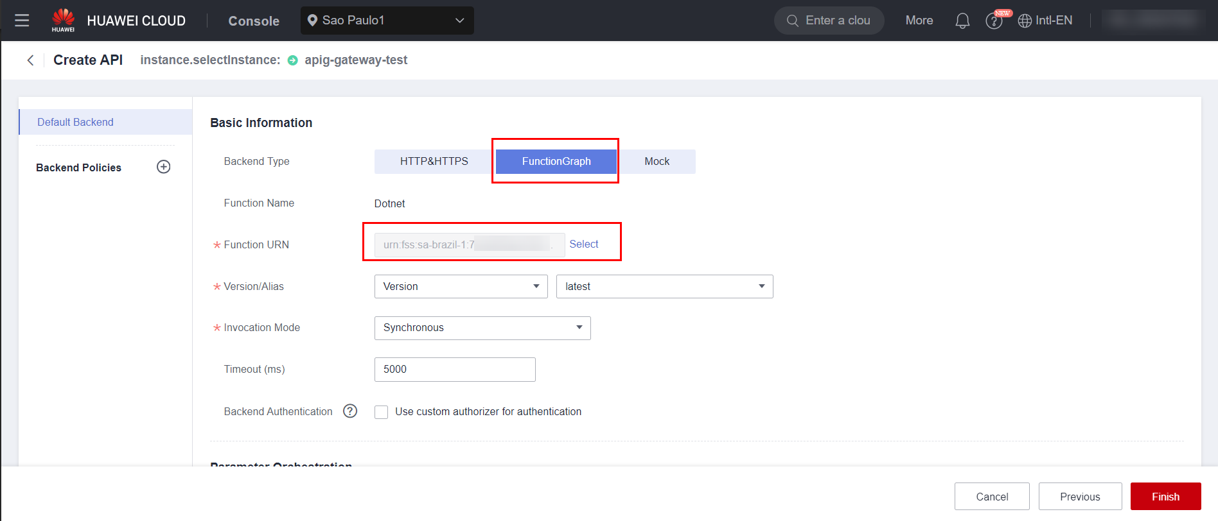Open the Default Backend tab
Viewport: 1218px width, 521px height.
75,122
